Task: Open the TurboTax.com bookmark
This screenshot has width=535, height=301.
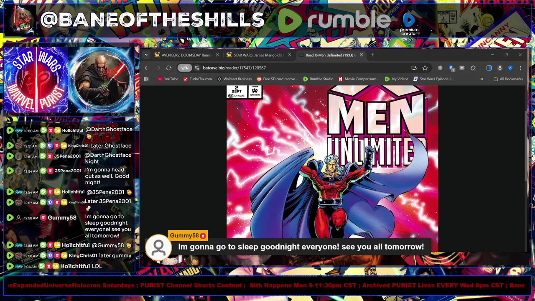Action: pos(198,79)
